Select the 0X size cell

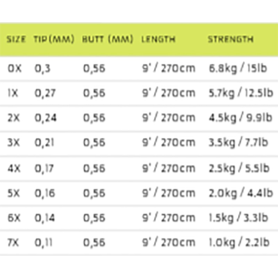point(14,68)
